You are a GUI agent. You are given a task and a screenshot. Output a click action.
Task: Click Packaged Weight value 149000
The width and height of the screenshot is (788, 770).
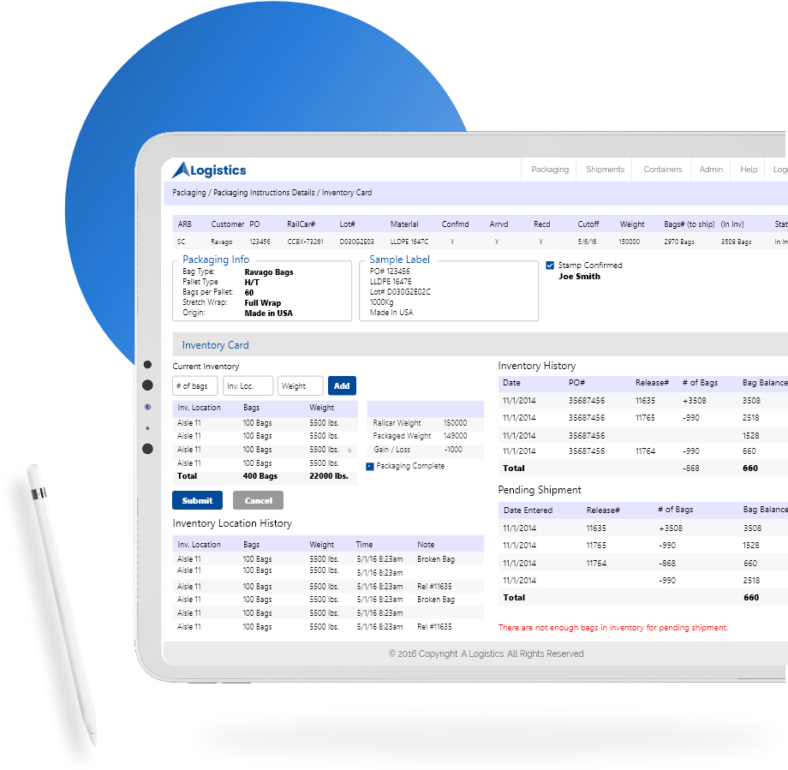pyautogui.click(x=455, y=436)
